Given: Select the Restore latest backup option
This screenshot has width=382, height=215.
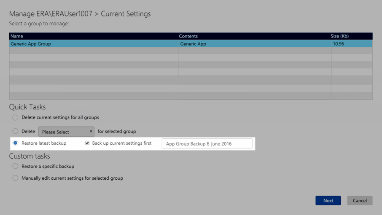Looking at the screenshot, I should click(x=16, y=143).
